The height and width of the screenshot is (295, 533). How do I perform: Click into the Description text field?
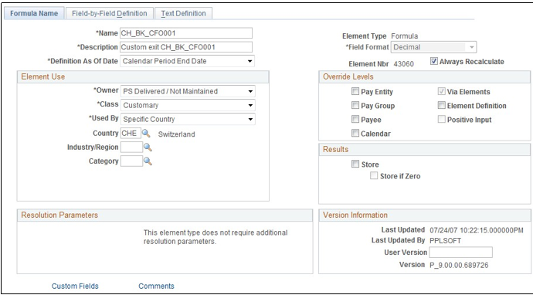[186, 47]
